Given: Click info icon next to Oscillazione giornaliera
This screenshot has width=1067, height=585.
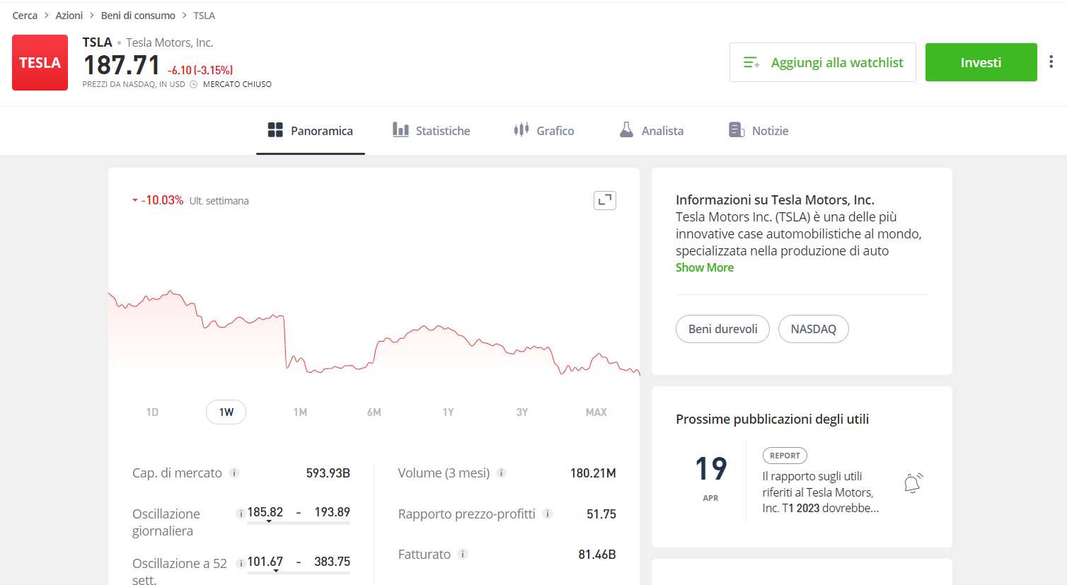Looking at the screenshot, I should pyautogui.click(x=241, y=514).
